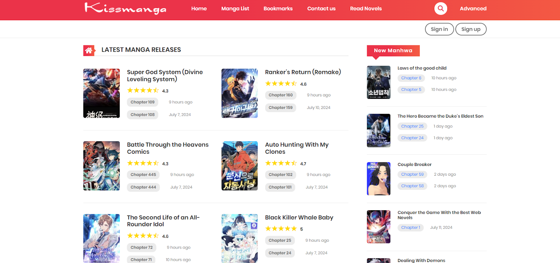560x263 pixels.
Task: Select Read Novels in the top menu
Action: pos(366,8)
